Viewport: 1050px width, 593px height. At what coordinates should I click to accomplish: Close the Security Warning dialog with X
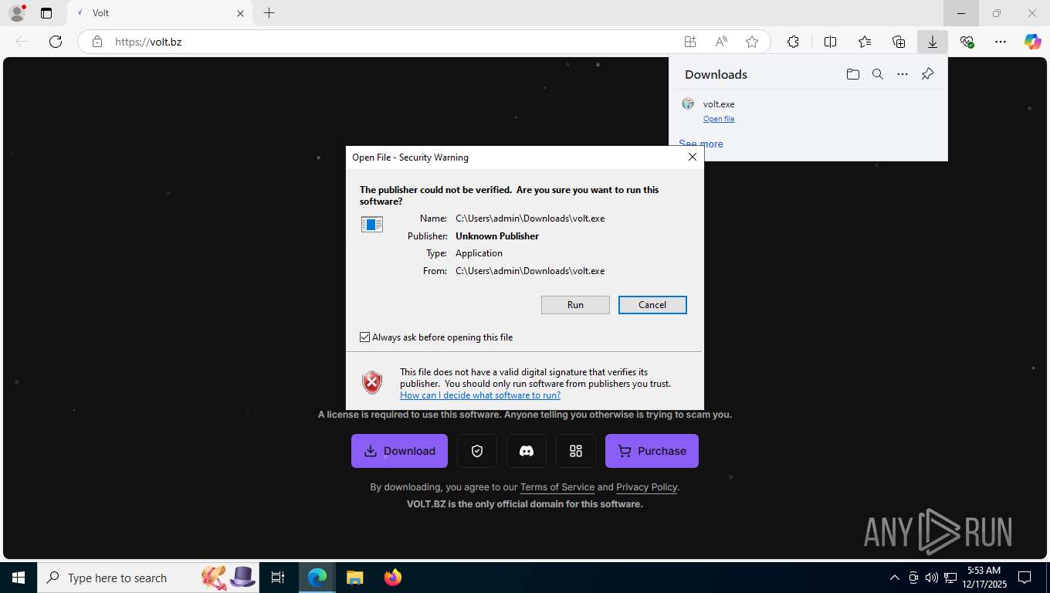pyautogui.click(x=693, y=157)
